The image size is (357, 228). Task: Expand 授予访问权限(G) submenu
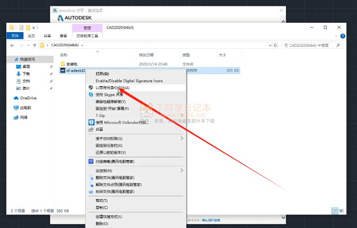tap(136, 138)
